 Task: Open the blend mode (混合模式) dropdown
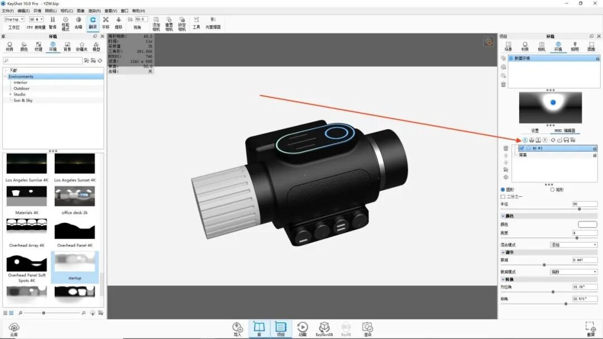click(x=575, y=244)
